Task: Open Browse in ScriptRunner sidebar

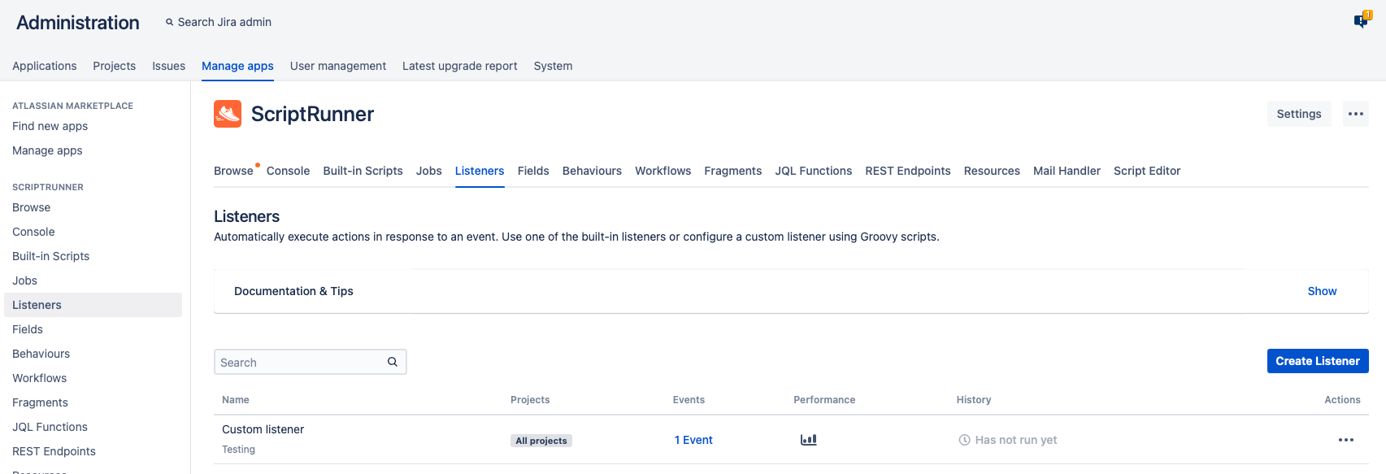Action: 32,207
